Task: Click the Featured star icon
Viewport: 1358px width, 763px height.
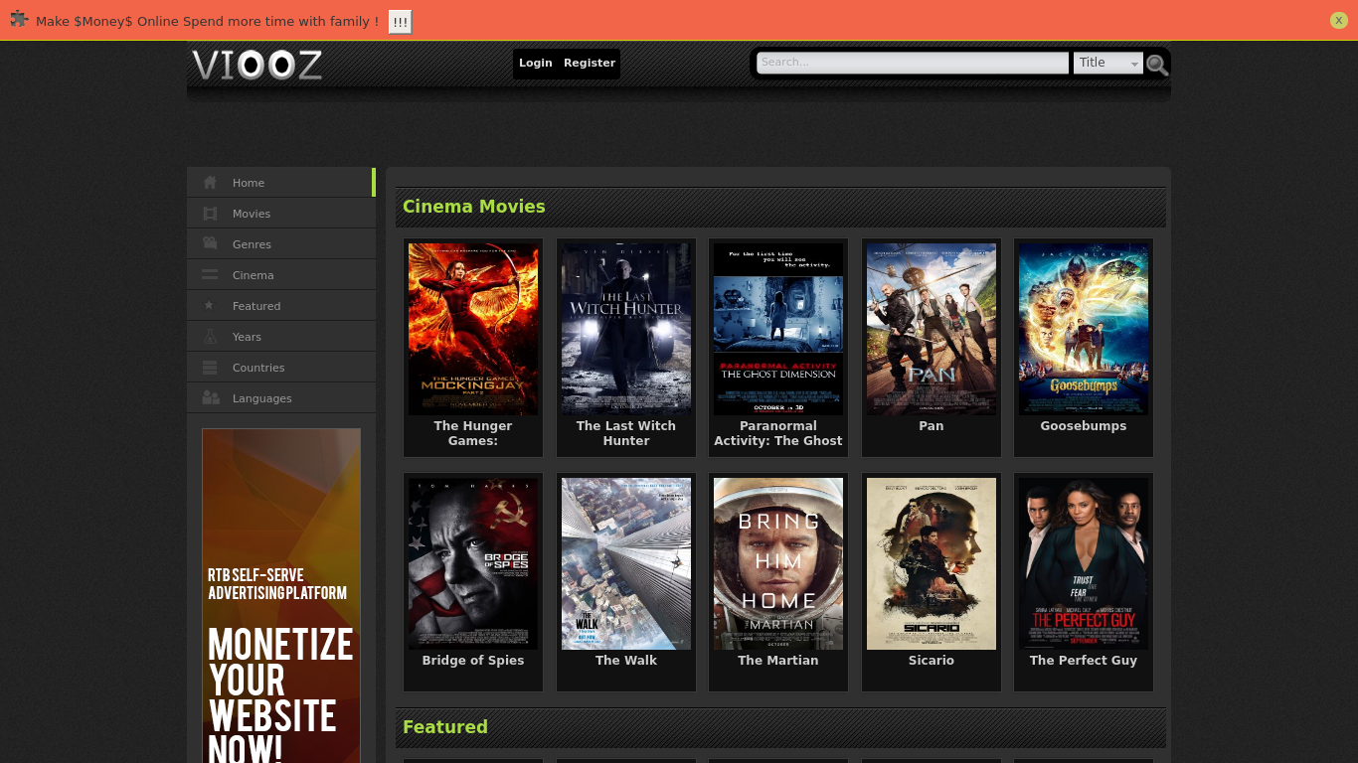Action: click(x=209, y=305)
